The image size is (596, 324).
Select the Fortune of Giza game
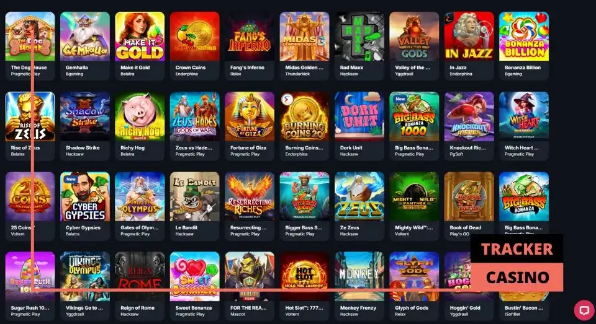click(250, 116)
